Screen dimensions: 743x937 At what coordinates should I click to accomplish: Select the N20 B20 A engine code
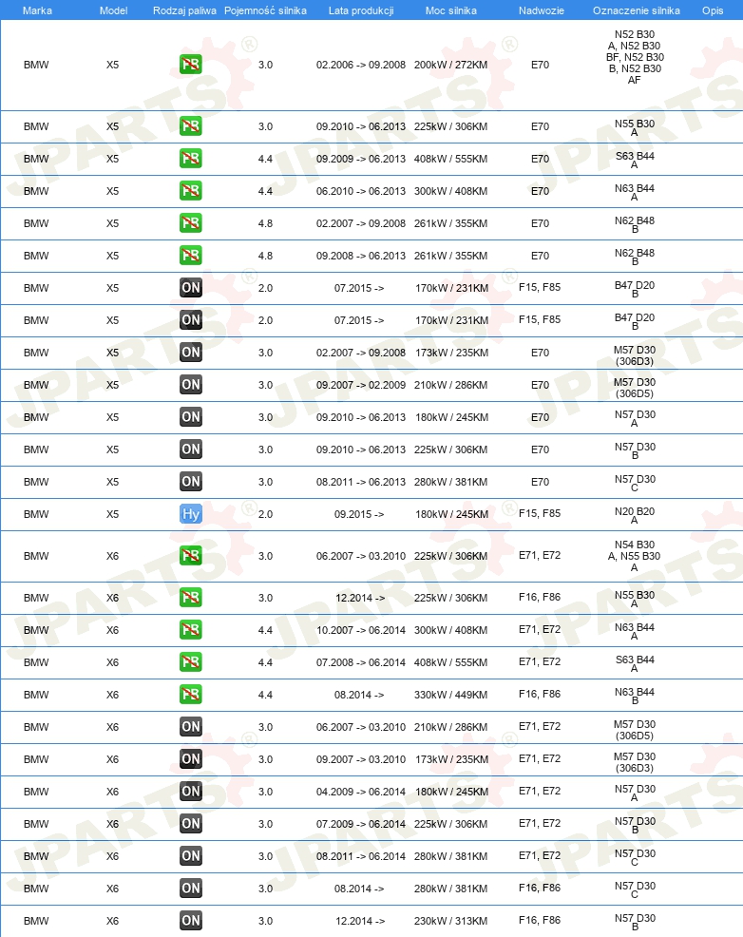pos(635,515)
